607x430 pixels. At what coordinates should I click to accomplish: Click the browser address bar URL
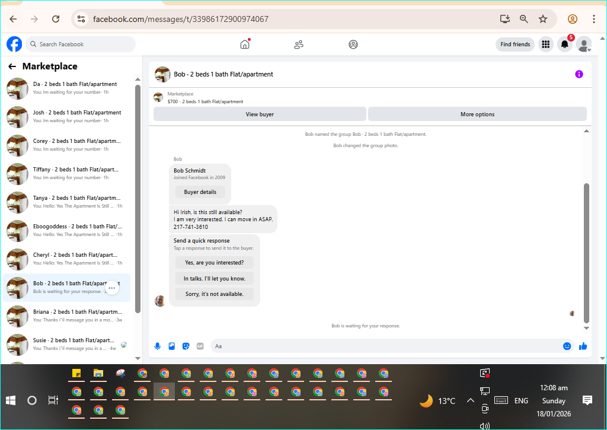click(180, 19)
